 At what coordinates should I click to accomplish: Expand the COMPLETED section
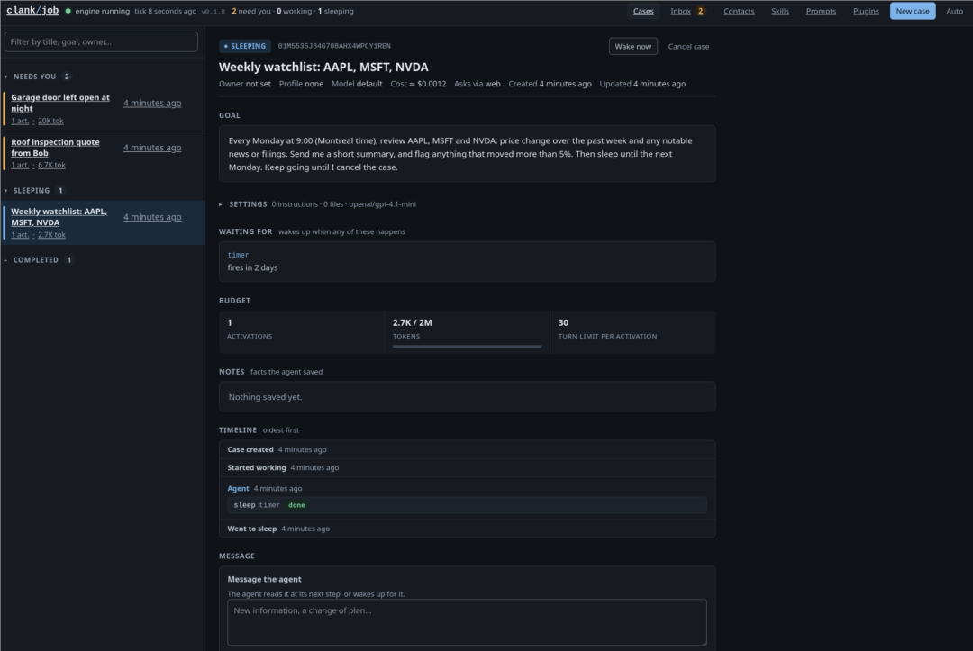[x=39, y=260]
